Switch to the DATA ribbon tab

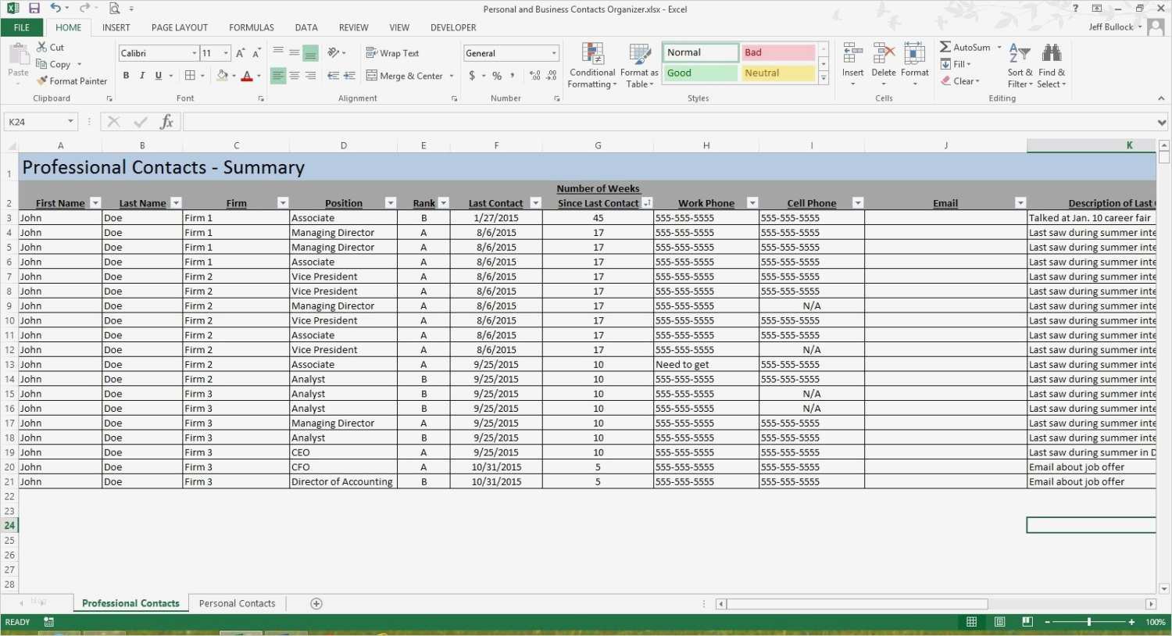306,27
